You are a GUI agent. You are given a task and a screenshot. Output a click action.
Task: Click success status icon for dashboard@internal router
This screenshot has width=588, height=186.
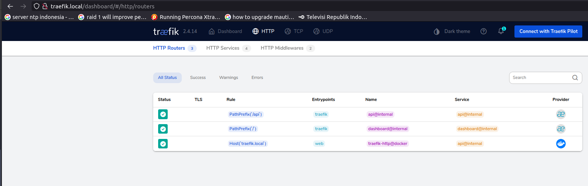pyautogui.click(x=163, y=129)
